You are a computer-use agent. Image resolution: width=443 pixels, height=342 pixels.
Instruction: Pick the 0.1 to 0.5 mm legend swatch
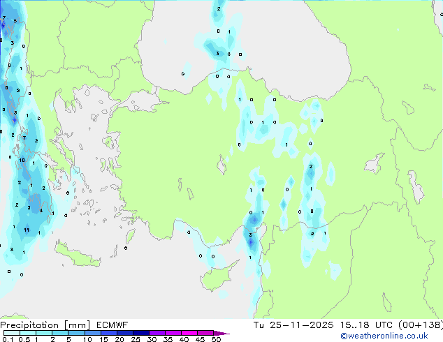tap(12, 333)
